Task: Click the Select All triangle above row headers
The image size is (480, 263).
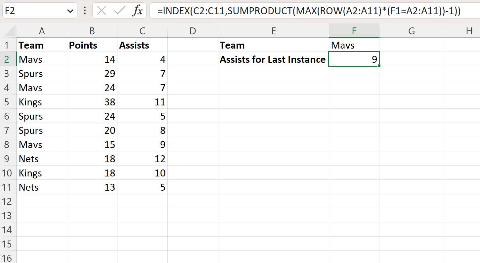Action: (x=8, y=30)
